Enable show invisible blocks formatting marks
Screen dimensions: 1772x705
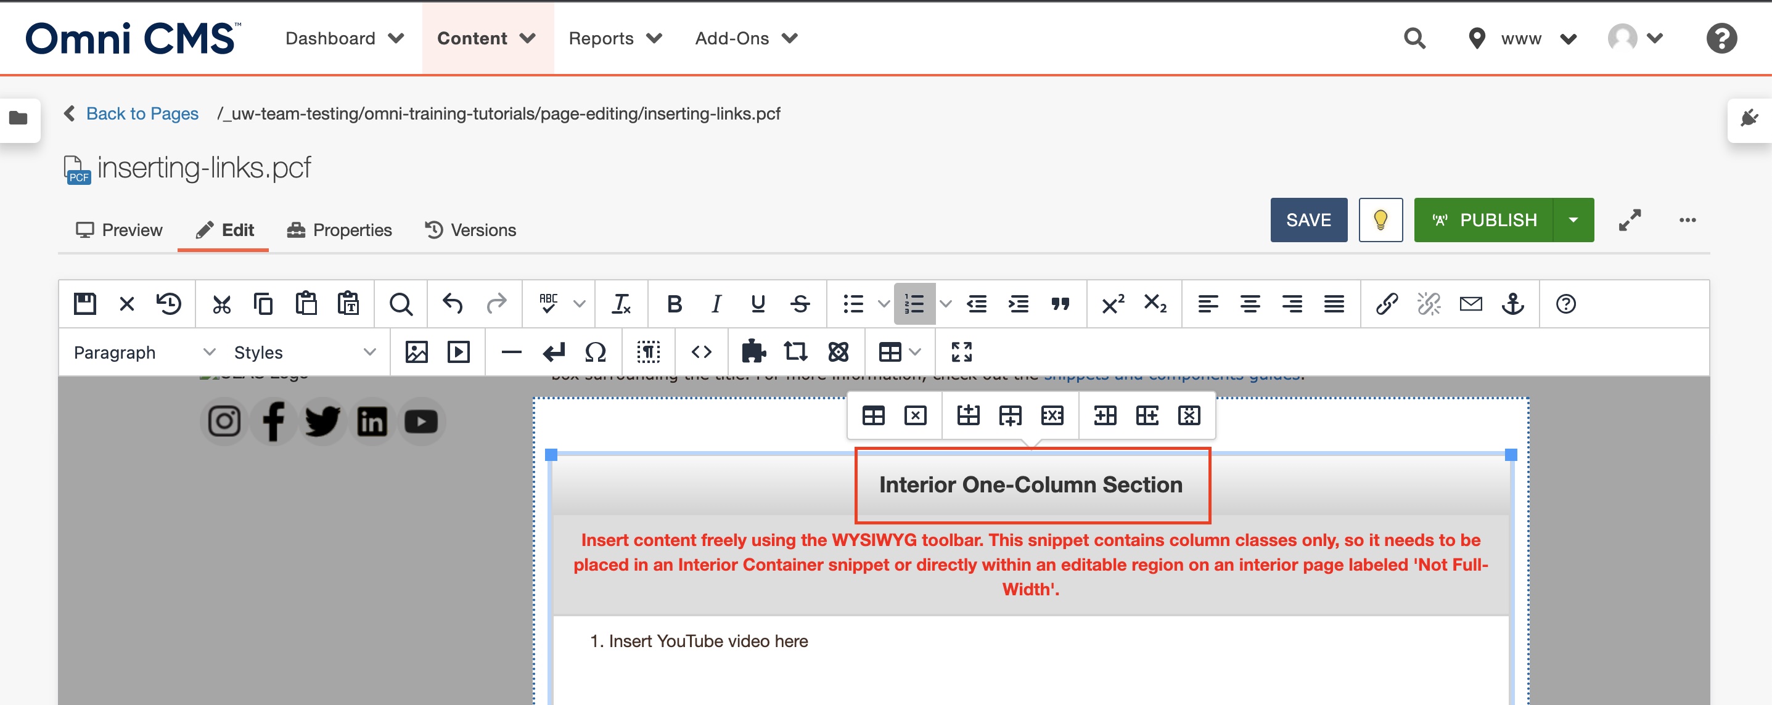649,351
